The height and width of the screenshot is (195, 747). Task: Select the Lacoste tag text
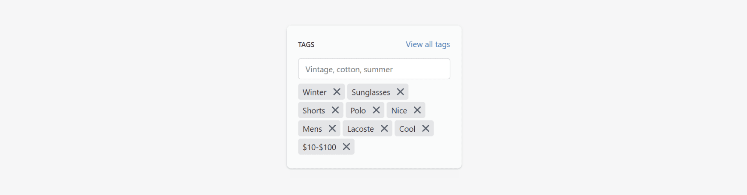(360, 129)
